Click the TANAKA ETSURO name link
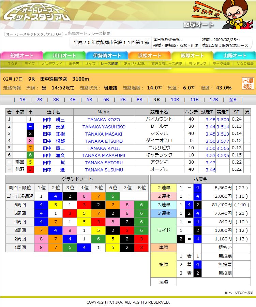Image resolution: width=256 pixels, height=307 pixels. pos(104,141)
